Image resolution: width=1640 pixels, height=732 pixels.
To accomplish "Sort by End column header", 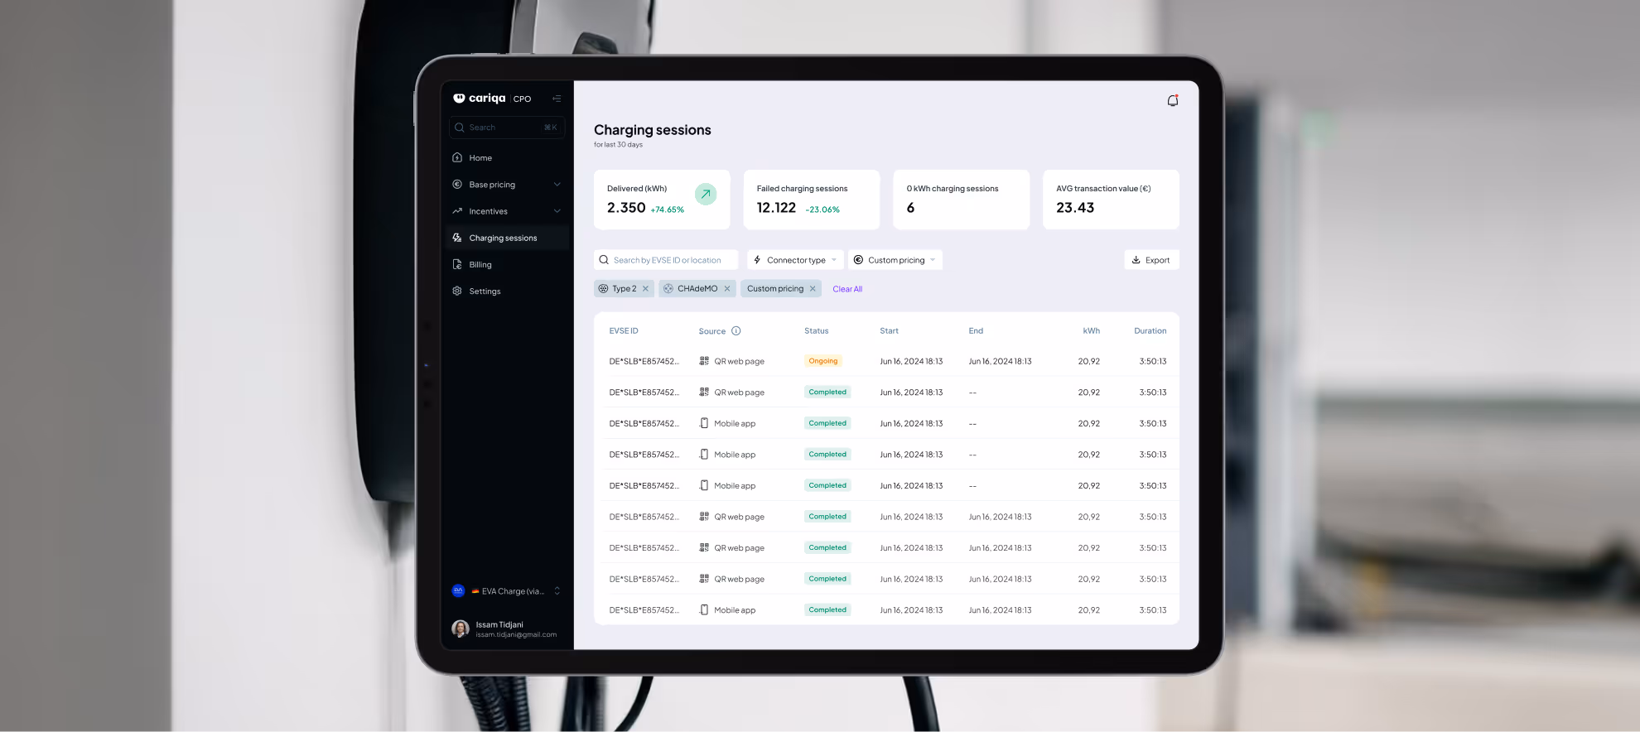I will 976,330.
